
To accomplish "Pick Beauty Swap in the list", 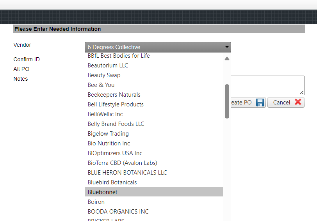I will point(154,75).
